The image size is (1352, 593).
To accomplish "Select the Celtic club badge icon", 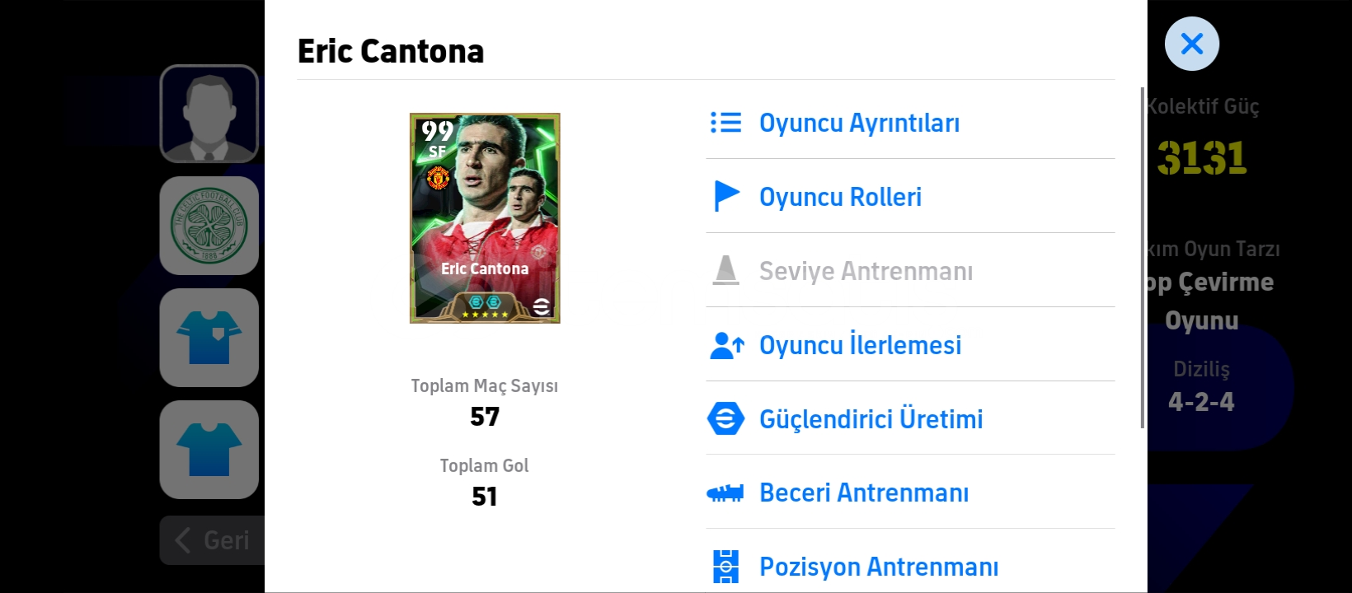I will tap(209, 226).
